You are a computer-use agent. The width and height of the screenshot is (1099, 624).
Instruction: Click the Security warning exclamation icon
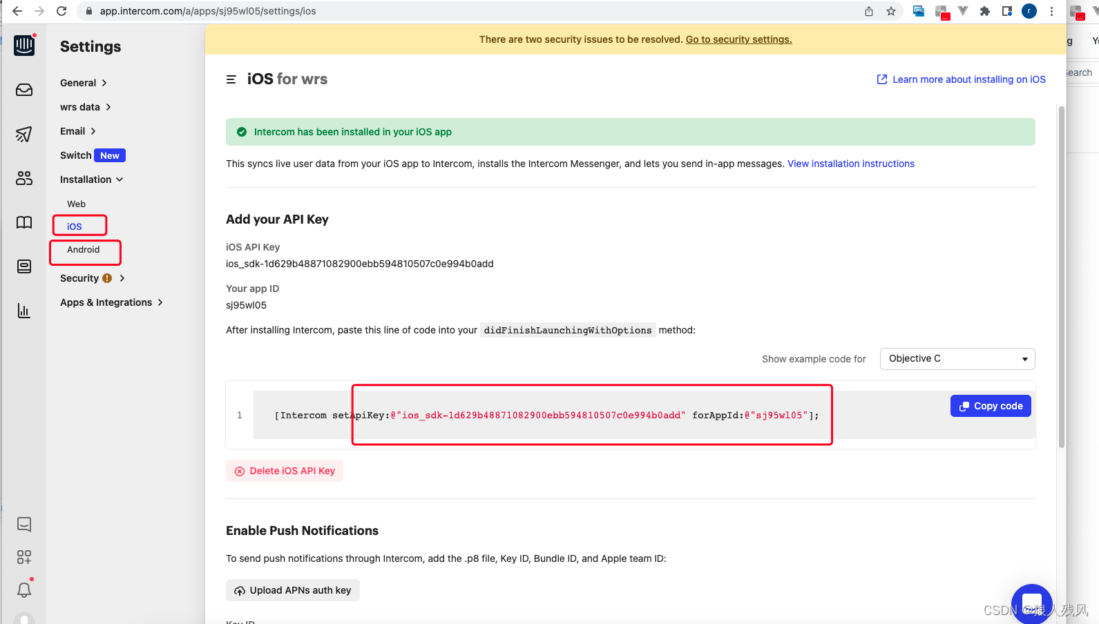click(x=107, y=278)
